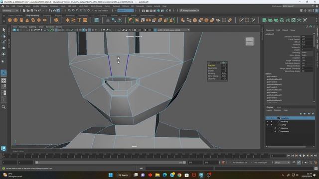Screen dimensions: 319x179
Task: Open the Edit Mesh menu
Action: tap(72, 6)
